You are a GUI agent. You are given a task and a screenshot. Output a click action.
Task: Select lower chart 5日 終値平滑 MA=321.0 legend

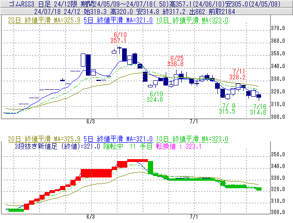[x=118, y=139]
